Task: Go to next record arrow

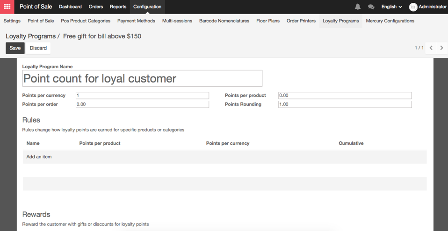Action: coord(442,48)
